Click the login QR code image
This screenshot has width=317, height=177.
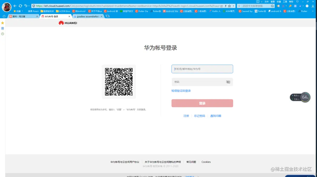tap(119, 82)
